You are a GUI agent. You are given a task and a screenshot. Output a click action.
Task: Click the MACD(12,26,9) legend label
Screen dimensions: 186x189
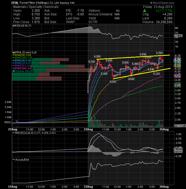(24, 133)
